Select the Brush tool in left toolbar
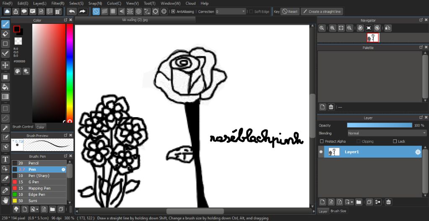This screenshot has height=221, width=429. pyautogui.click(x=5, y=24)
